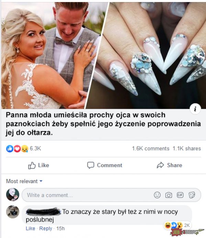This screenshot has width=206, height=238.
Task: Click Reply under the top comment
Action: pyautogui.click(x=46, y=228)
